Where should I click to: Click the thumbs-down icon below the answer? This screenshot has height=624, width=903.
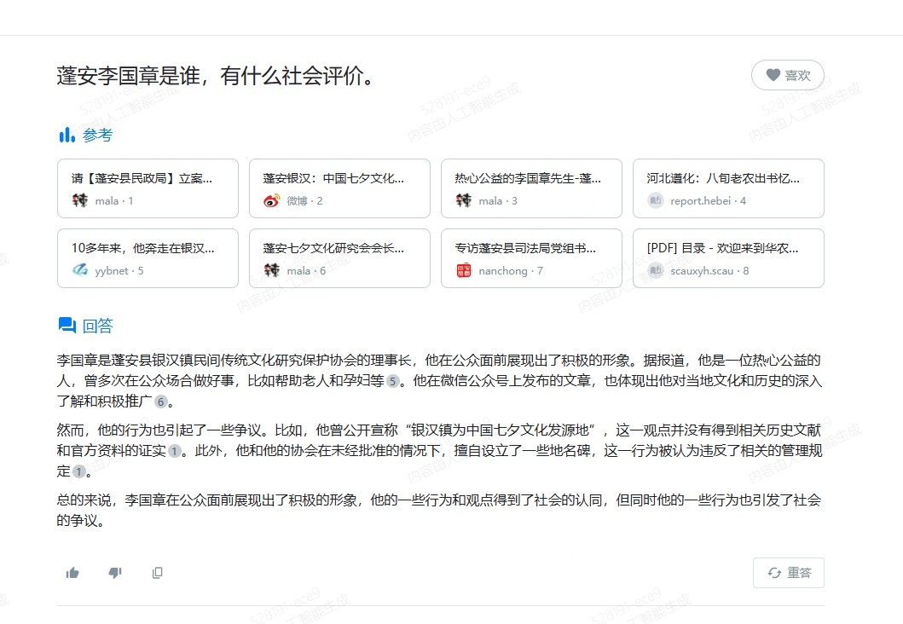pyautogui.click(x=115, y=573)
